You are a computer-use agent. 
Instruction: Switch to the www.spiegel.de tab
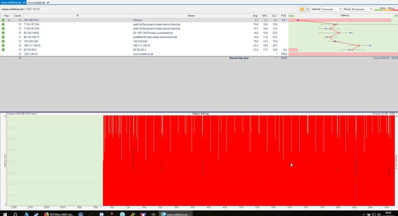point(38,2)
